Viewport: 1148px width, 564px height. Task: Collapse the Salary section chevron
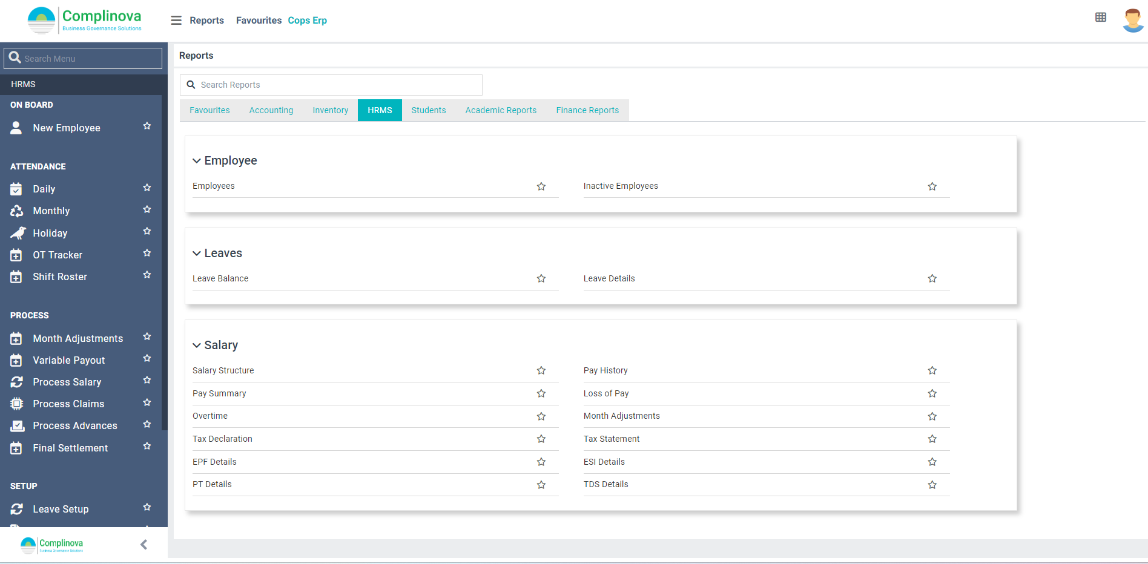tap(197, 346)
